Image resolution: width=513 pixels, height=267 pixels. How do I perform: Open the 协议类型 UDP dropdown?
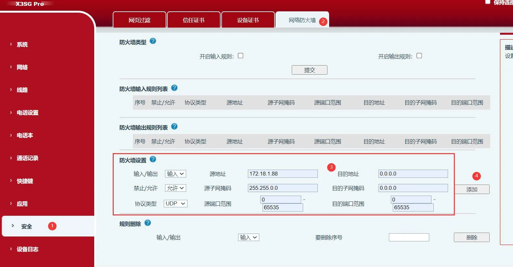[x=175, y=204]
